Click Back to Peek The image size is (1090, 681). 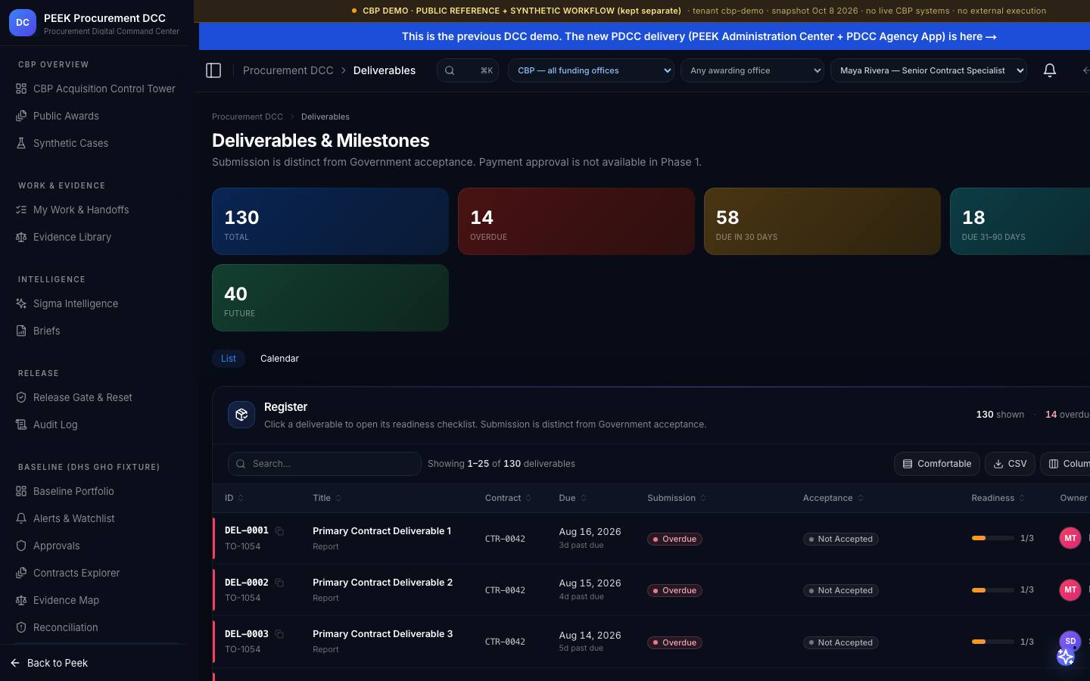tap(50, 663)
